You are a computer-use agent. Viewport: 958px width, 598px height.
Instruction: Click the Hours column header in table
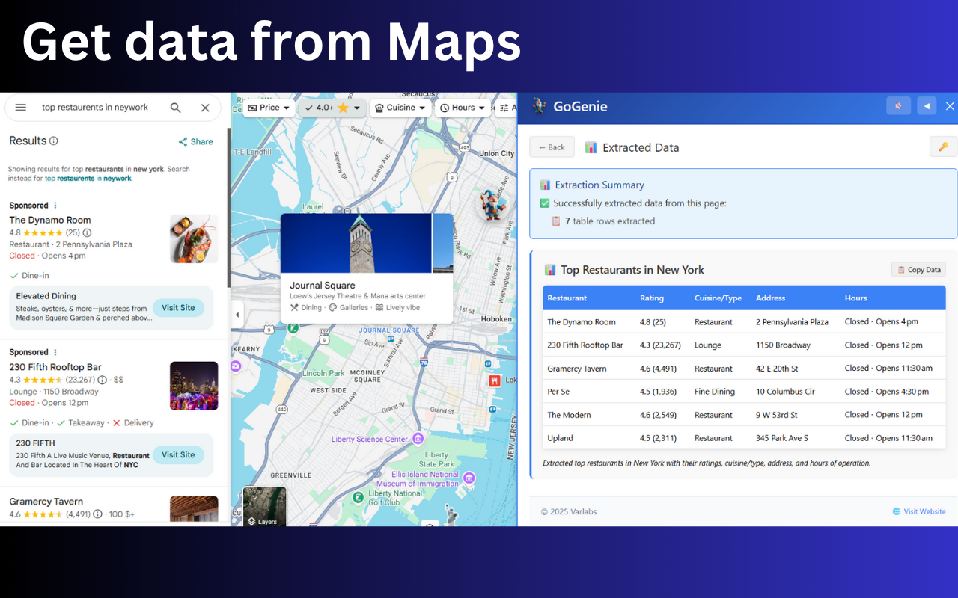tap(856, 298)
